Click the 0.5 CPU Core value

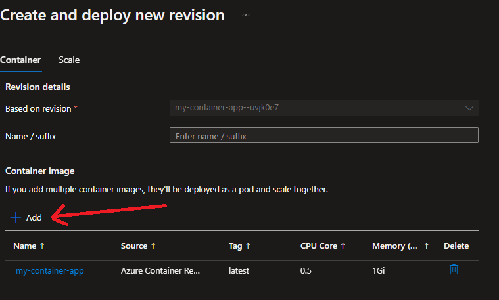(306, 270)
